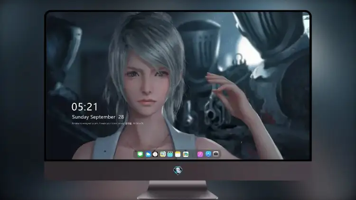
Task: Open the Maps icon in dock
Action: (186, 155)
